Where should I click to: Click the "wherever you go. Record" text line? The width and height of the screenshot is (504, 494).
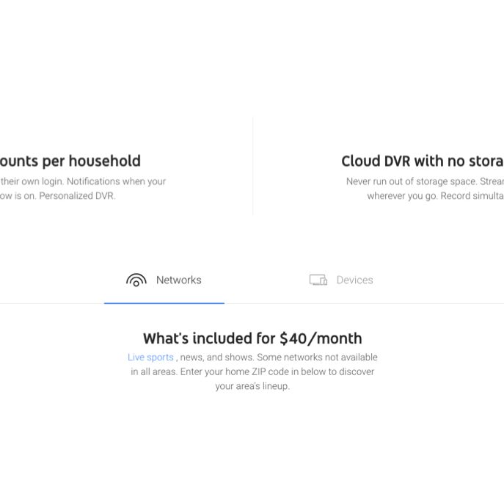point(434,196)
